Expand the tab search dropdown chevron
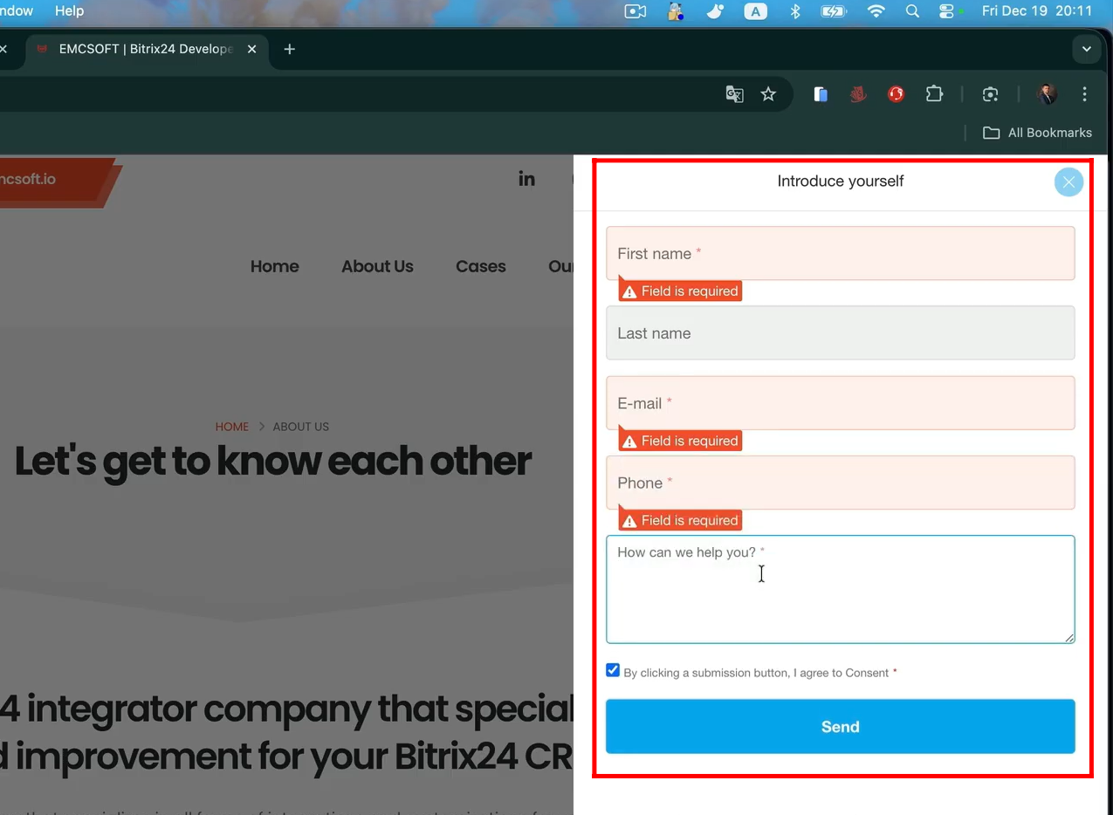 [1087, 49]
